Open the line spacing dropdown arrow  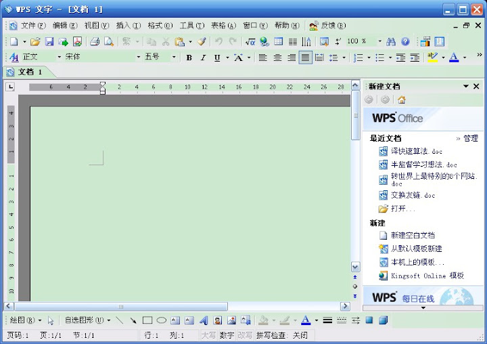pos(344,58)
